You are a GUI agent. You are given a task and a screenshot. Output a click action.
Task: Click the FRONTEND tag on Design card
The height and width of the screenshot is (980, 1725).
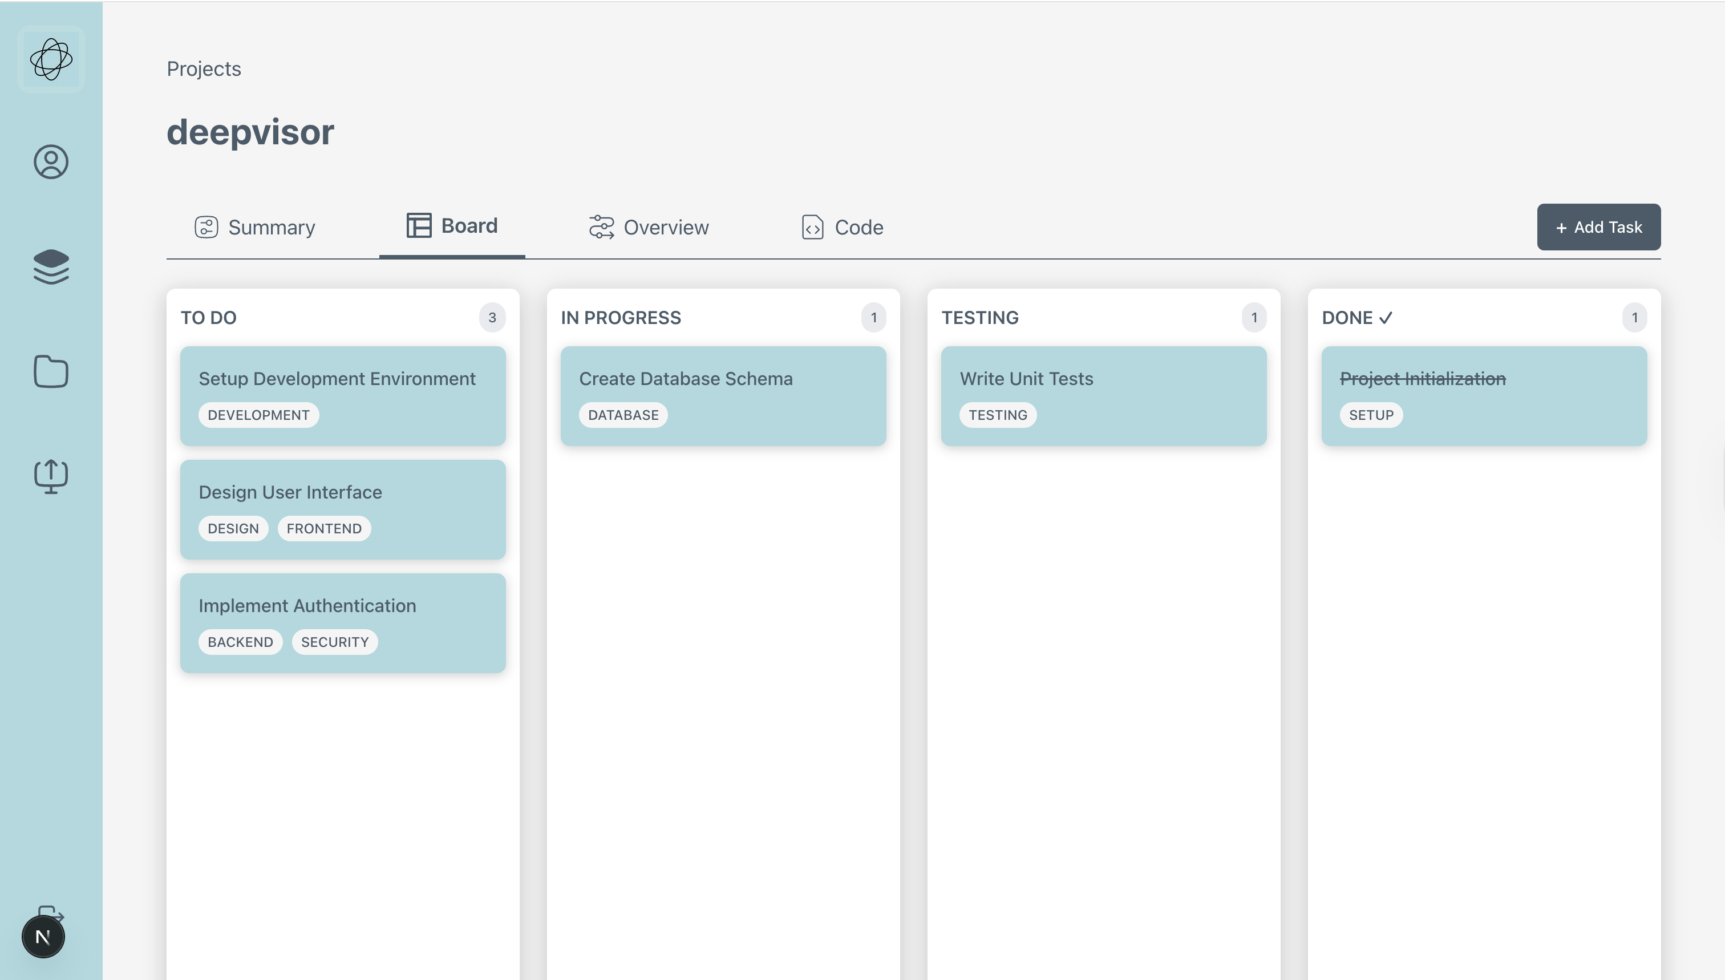pyautogui.click(x=324, y=528)
